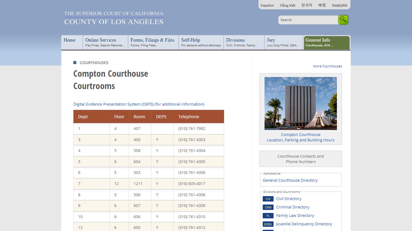Click the JVDEL badge icon
The width and height of the screenshot is (412, 231).
[268, 224]
